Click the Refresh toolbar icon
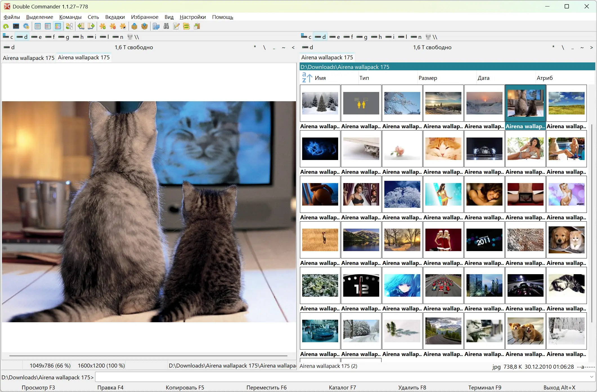The width and height of the screenshot is (597, 392). click(6, 26)
